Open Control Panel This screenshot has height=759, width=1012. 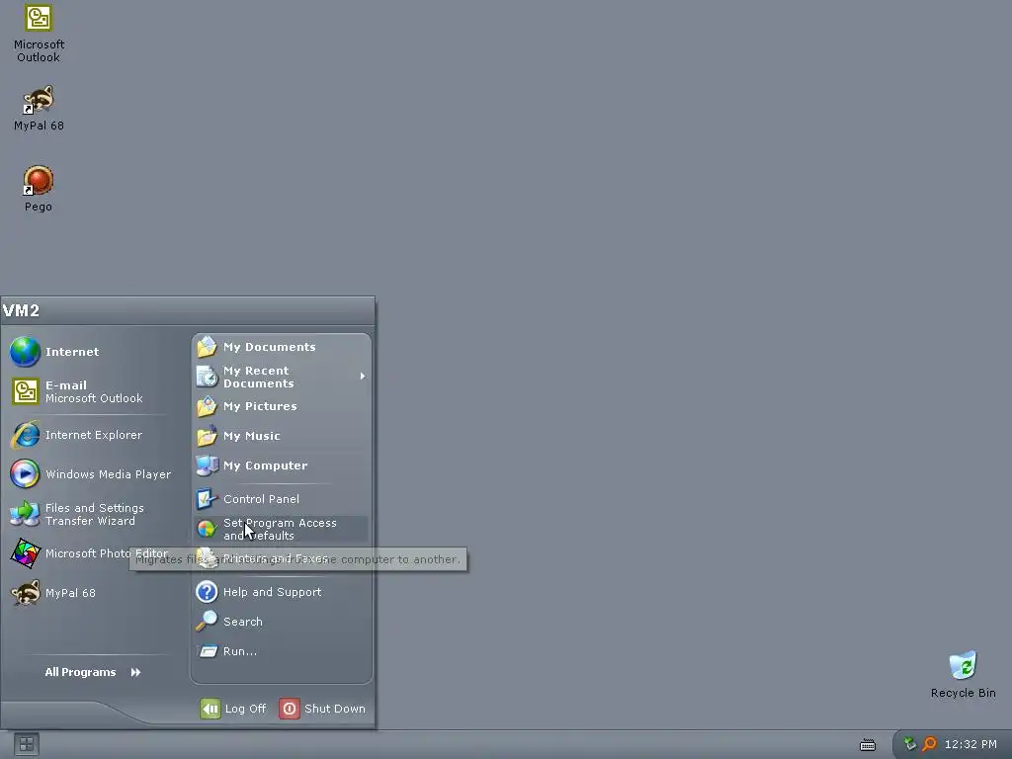[x=282, y=499]
